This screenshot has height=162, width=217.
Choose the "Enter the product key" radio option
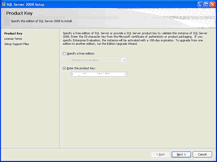pyautogui.click(x=64, y=68)
